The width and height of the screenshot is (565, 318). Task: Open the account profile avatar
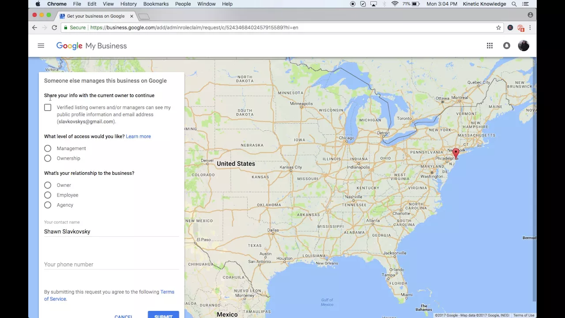pyautogui.click(x=524, y=45)
